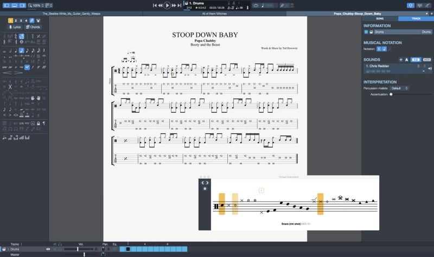Open the SONG inspector tab
434x257 pixels.
point(380,18)
